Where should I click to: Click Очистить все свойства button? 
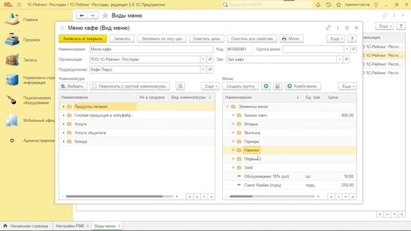[252, 38]
